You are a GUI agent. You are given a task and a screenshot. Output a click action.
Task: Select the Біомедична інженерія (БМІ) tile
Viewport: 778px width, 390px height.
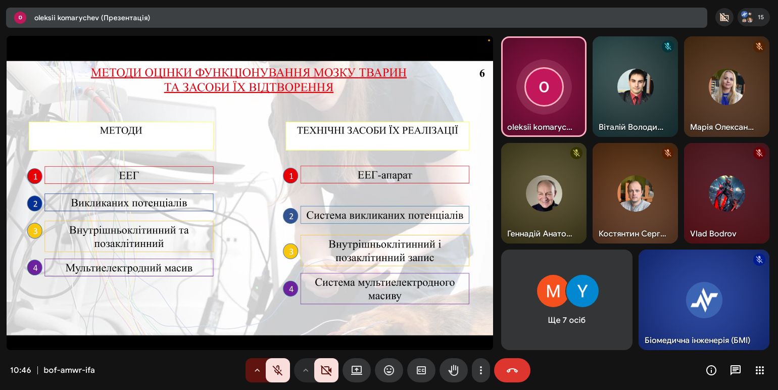(x=704, y=300)
